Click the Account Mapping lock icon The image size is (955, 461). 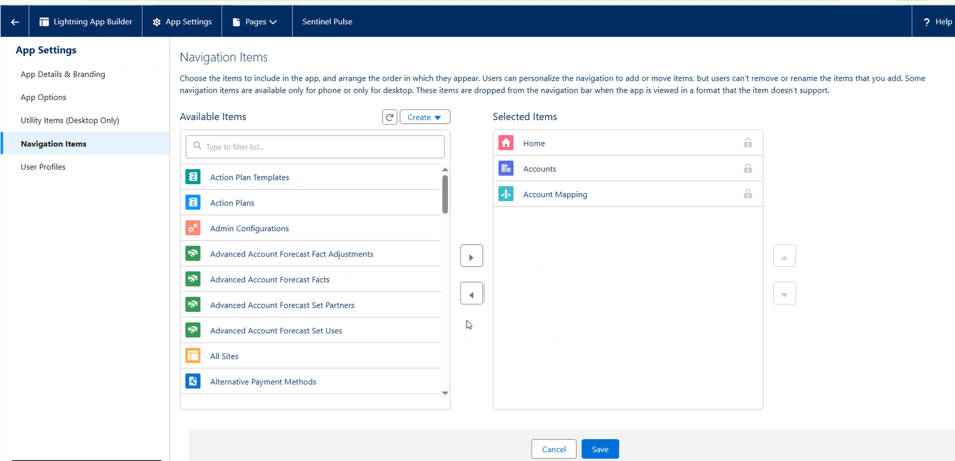[x=747, y=194]
